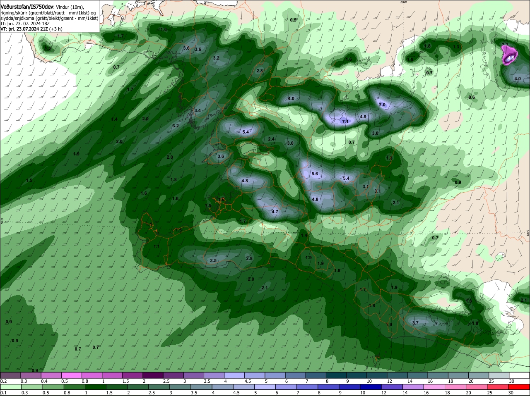Click the 0.5 value near the top of the map
The height and width of the screenshot is (396, 530).
click(x=293, y=20)
